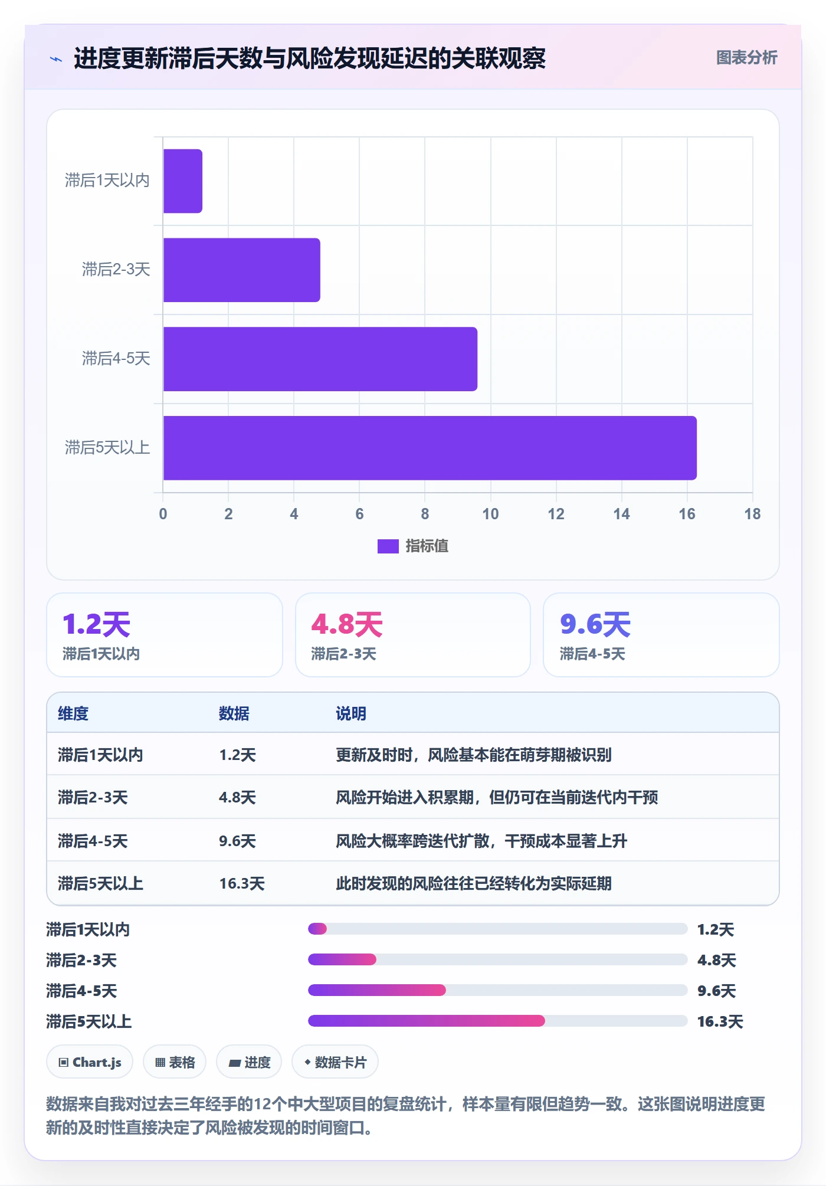Click the 图表分析 label in header
The image size is (826, 1186).
tap(746, 58)
